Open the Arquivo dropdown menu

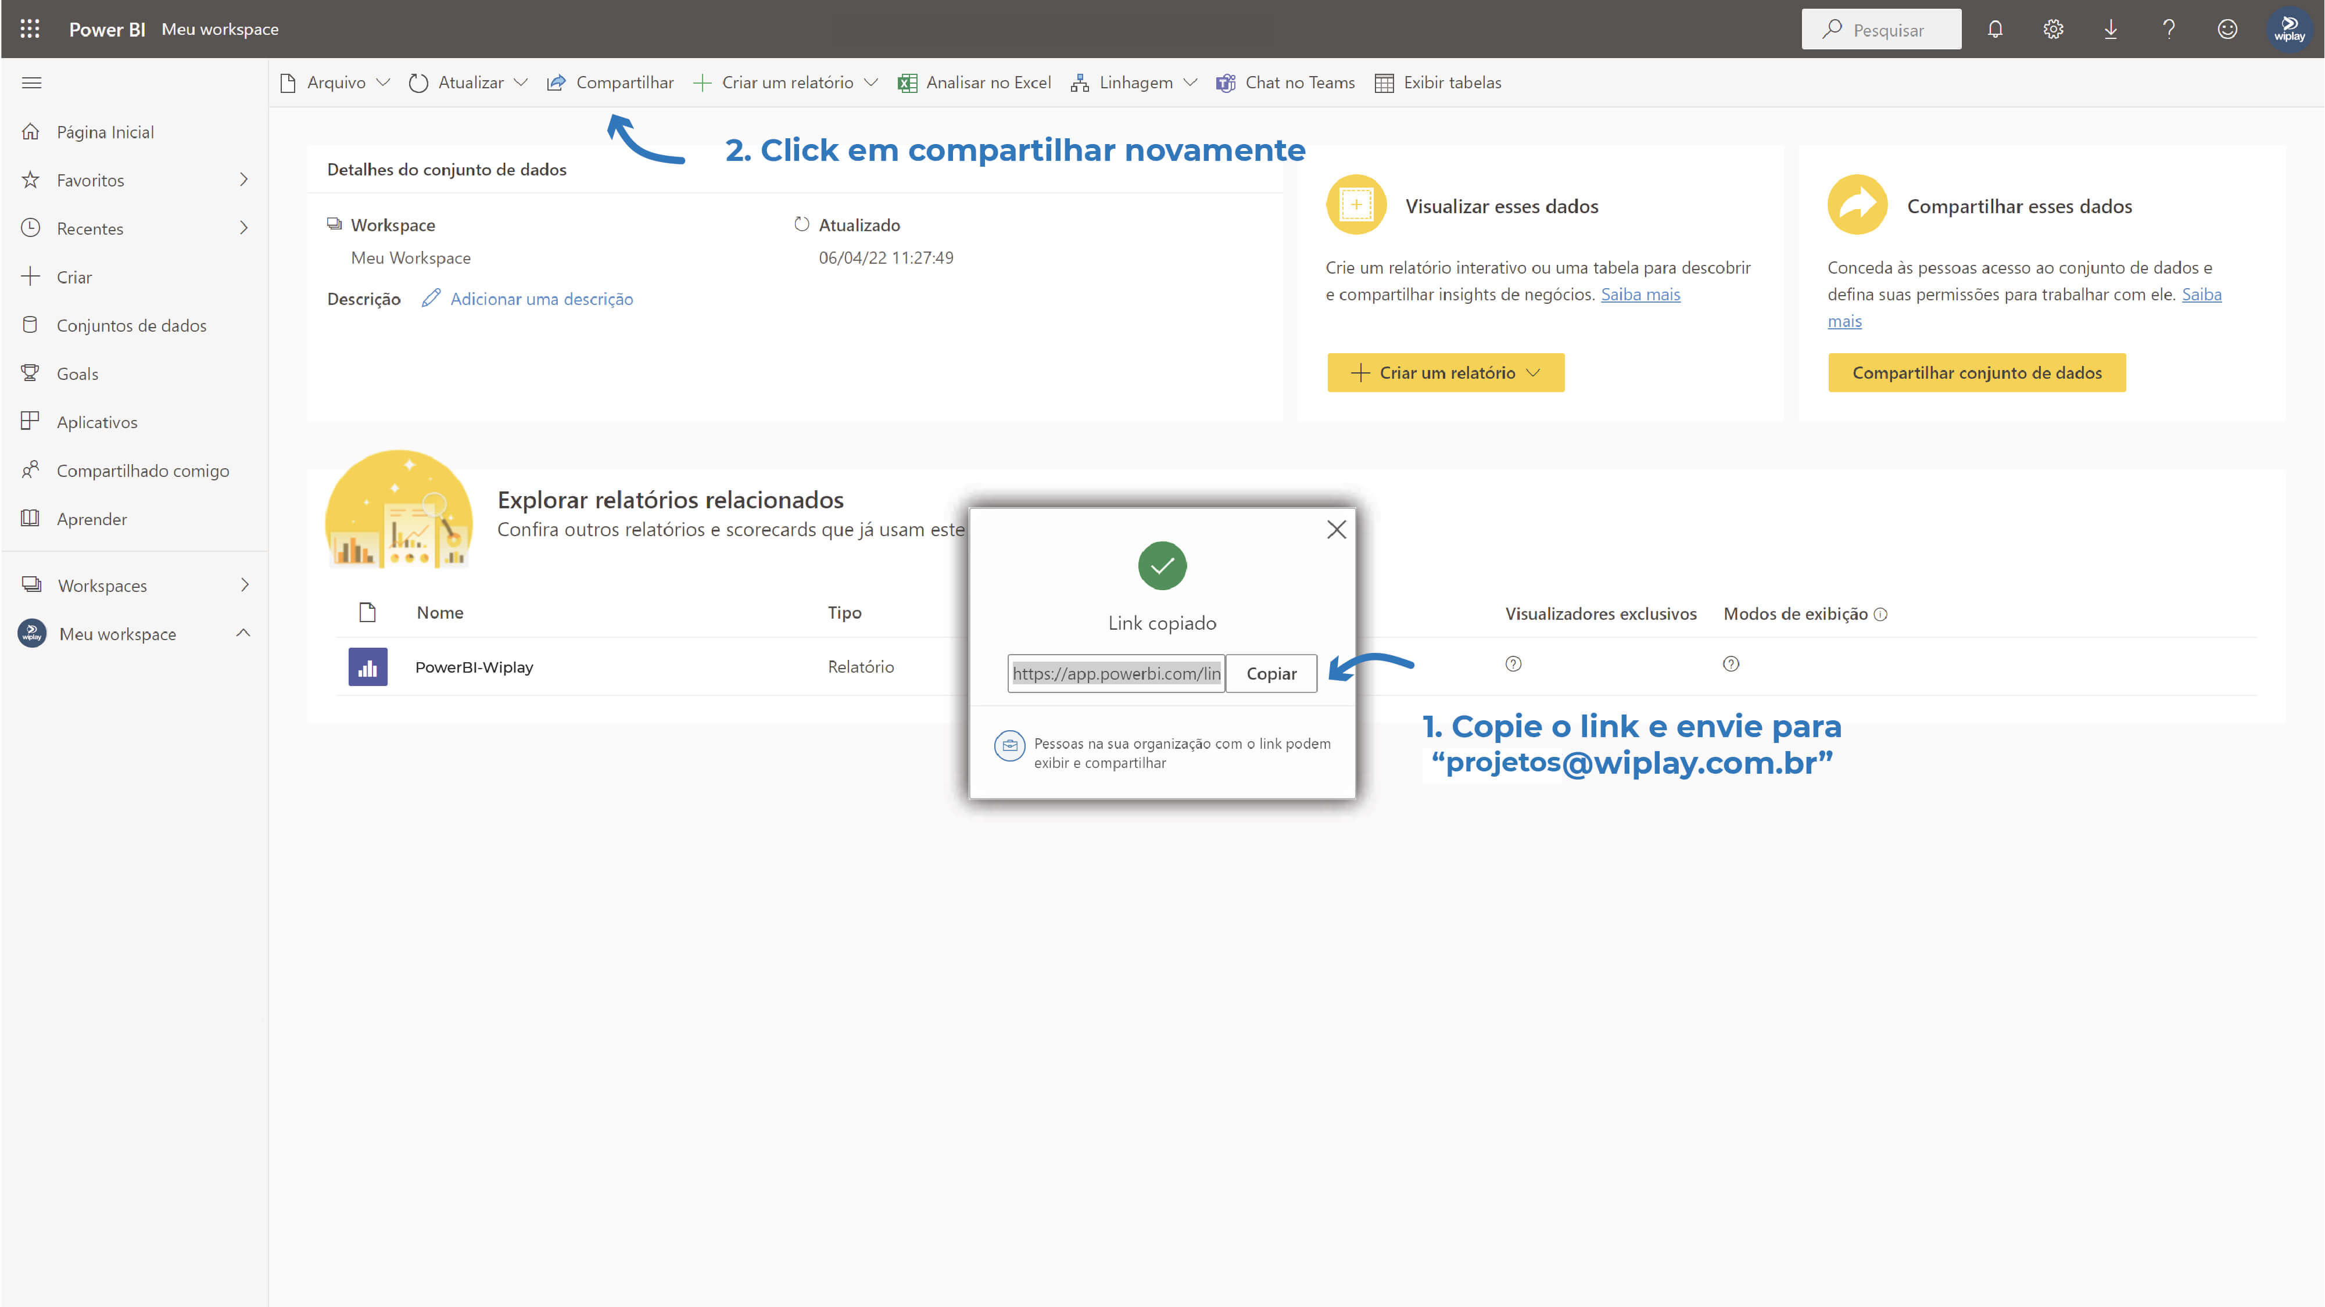[336, 83]
